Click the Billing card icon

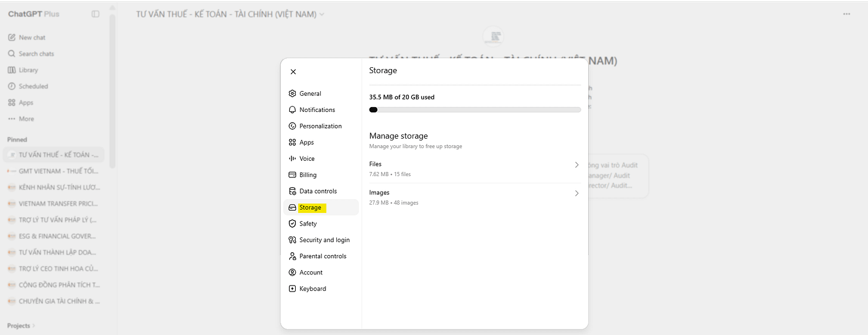(x=292, y=175)
